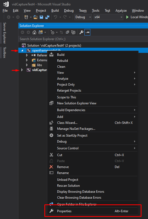The image size is (148, 219).
Task: Click the Switch Views icon in Solution Explorer
Action: pos(41,33)
